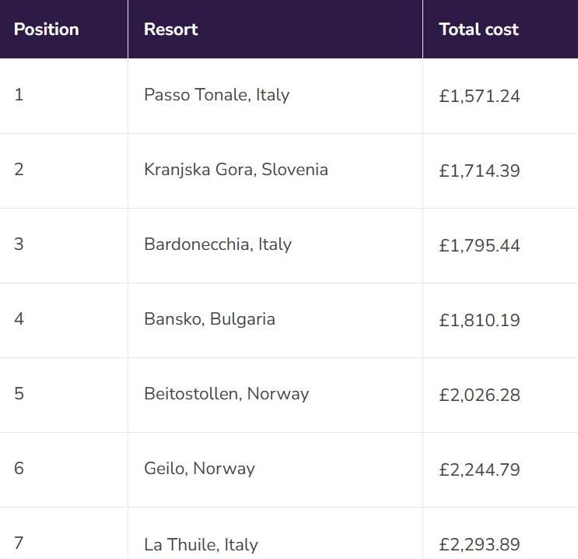Click the £2,293.89 total cost
The image size is (578, 559).
pyautogui.click(x=479, y=545)
